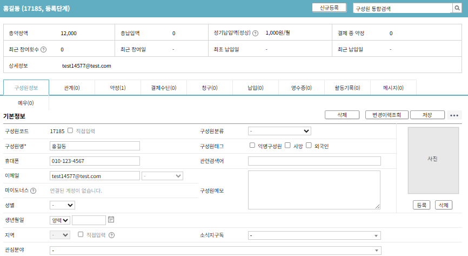Click the 상세정보 email test14577@test.com

86,66
